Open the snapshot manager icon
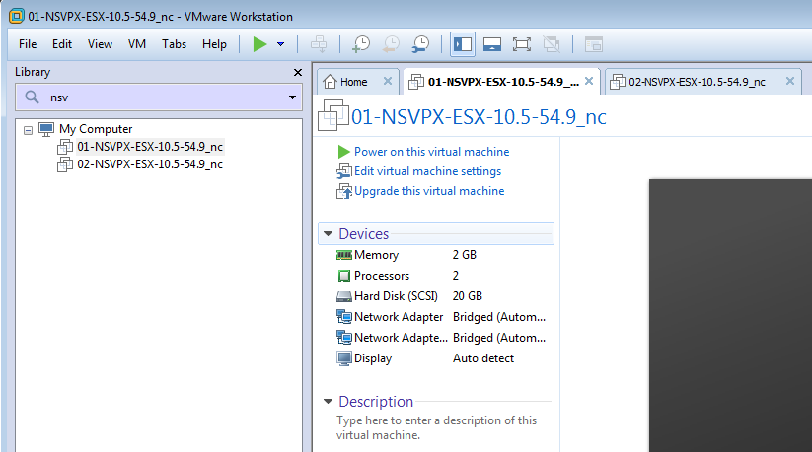 tap(421, 44)
